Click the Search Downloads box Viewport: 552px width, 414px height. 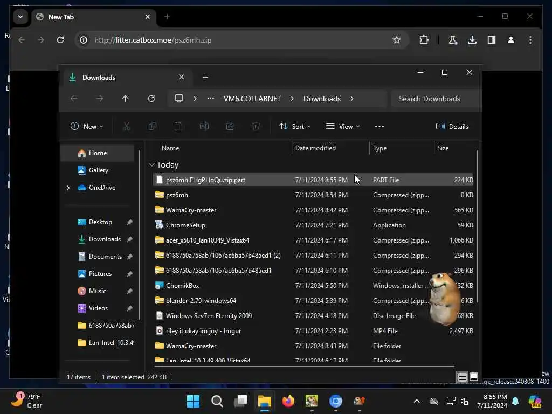point(436,99)
